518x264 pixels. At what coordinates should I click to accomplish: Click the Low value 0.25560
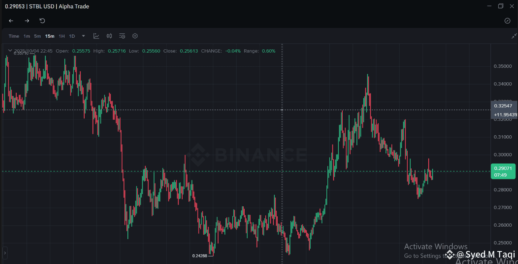click(151, 51)
